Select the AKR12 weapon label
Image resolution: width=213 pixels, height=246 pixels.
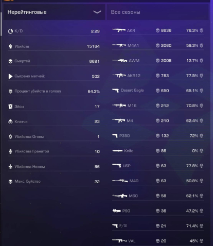[134, 76]
